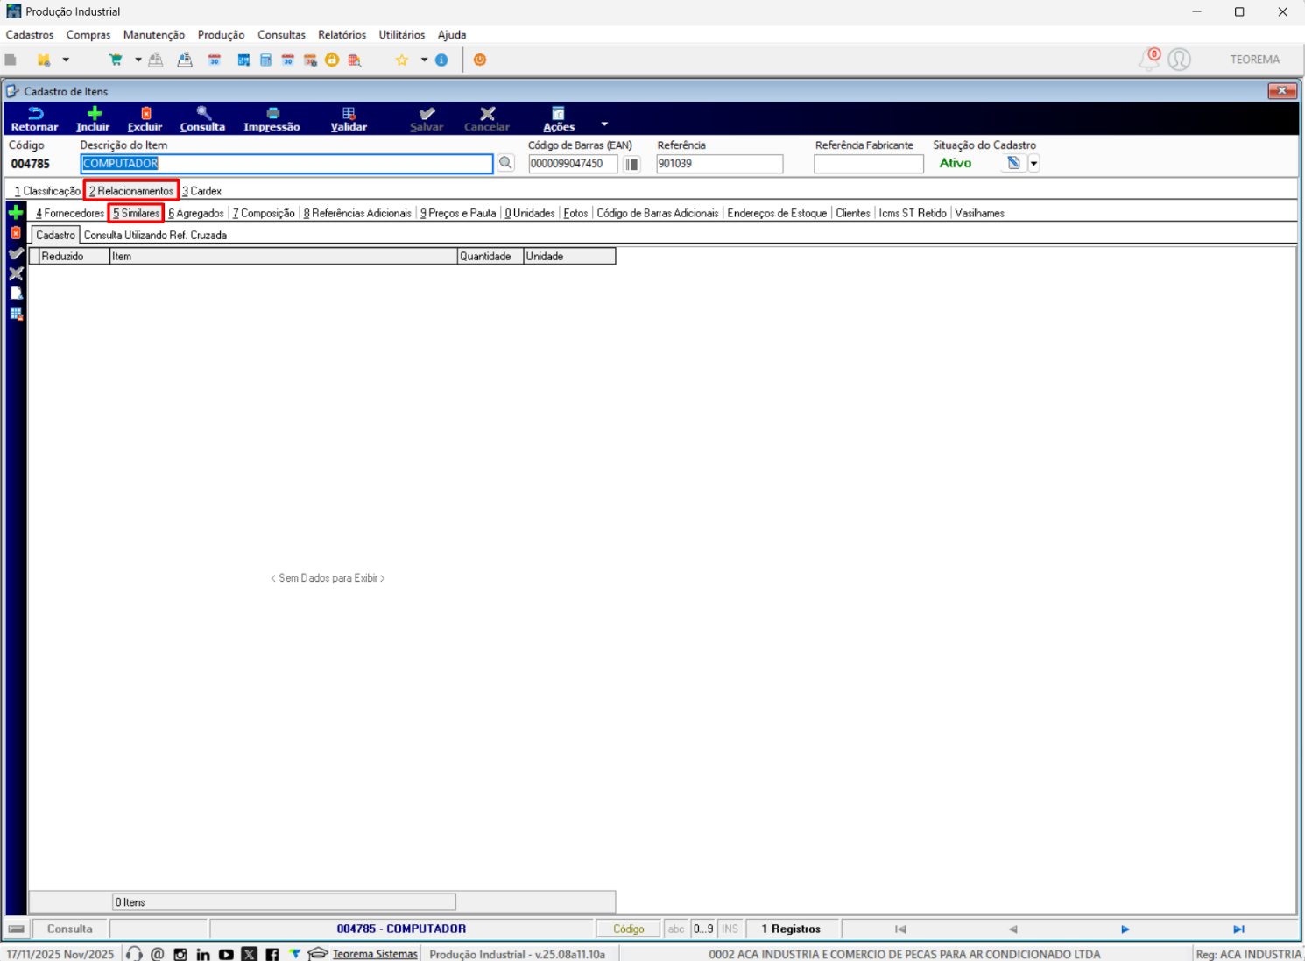Viewport: 1305px width, 961px height.
Task: Click the Quantidade column header
Action: pyautogui.click(x=490, y=256)
